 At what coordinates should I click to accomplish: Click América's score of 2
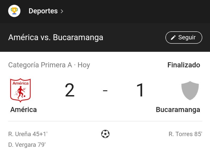coord(70,90)
